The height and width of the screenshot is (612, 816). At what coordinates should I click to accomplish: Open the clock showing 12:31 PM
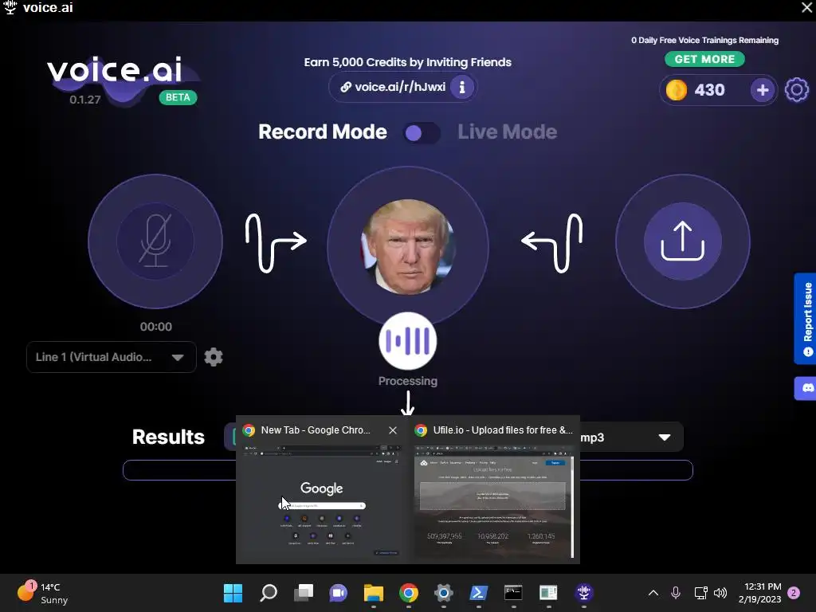pos(759,593)
